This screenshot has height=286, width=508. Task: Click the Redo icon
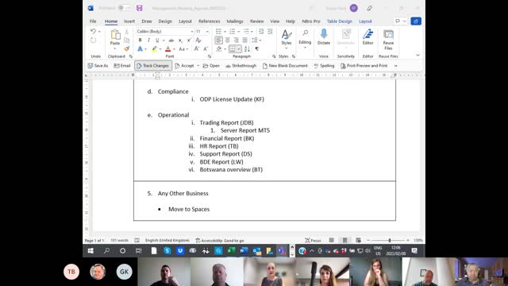click(94, 41)
